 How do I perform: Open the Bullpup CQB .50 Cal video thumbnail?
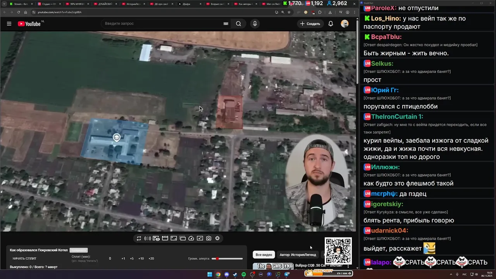point(272,266)
